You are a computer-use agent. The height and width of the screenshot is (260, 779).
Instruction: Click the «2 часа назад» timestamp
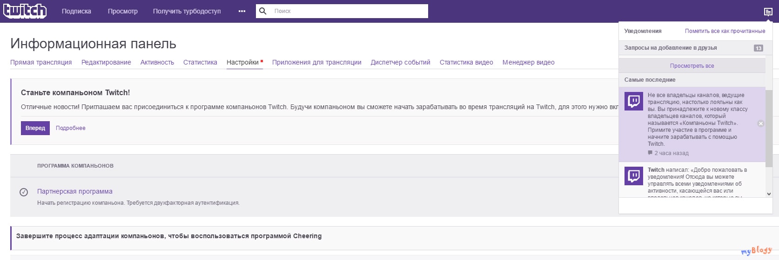(x=672, y=153)
